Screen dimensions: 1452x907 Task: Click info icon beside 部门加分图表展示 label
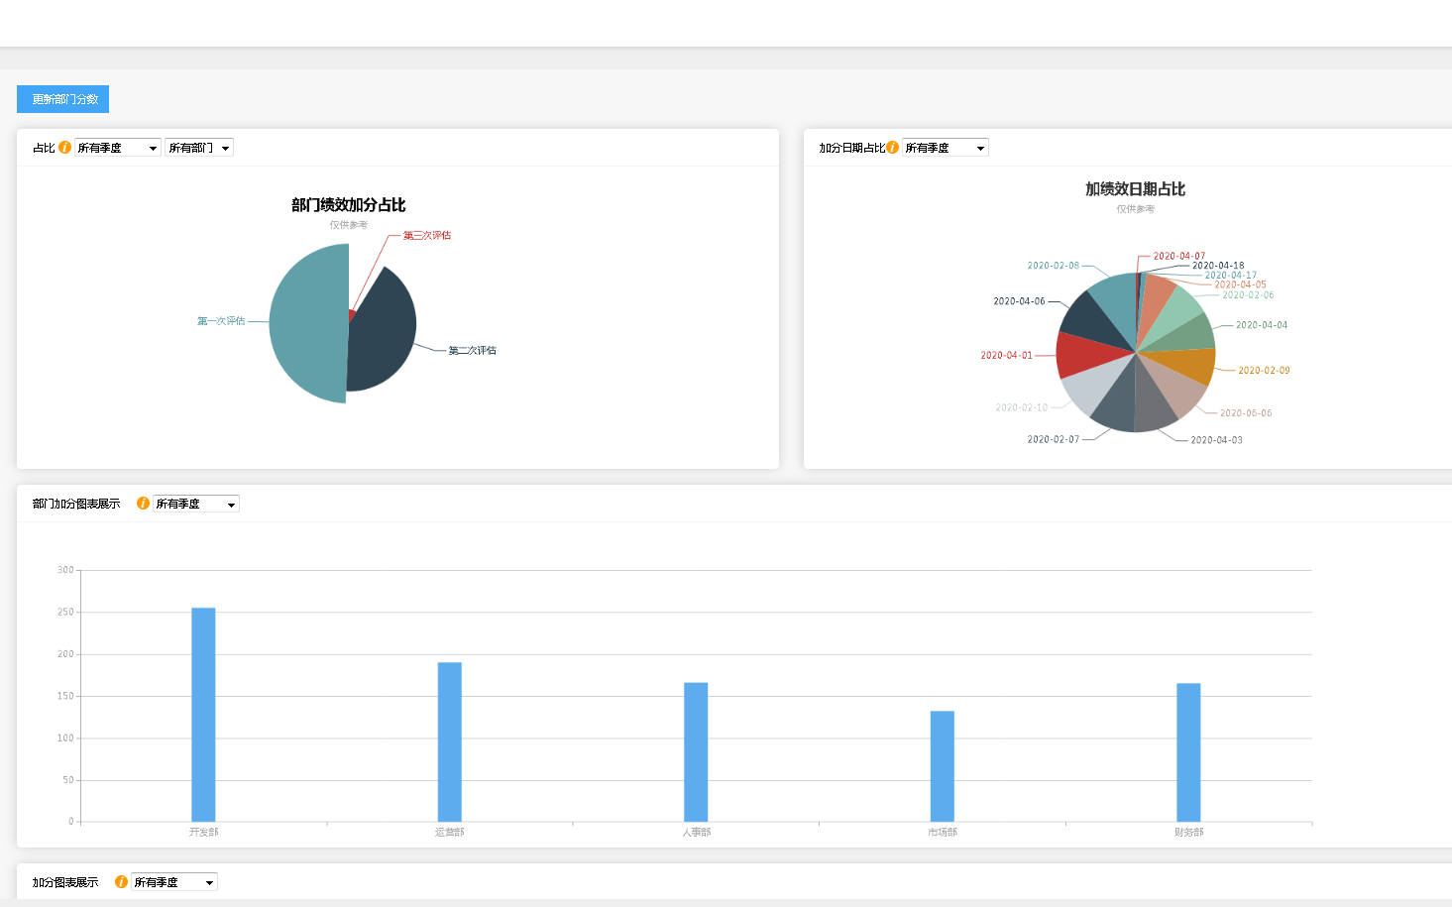click(x=143, y=504)
